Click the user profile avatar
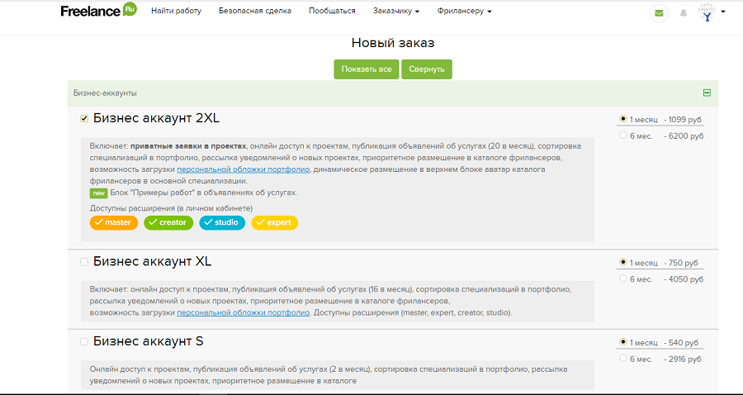The width and height of the screenshot is (743, 395). coord(707,12)
